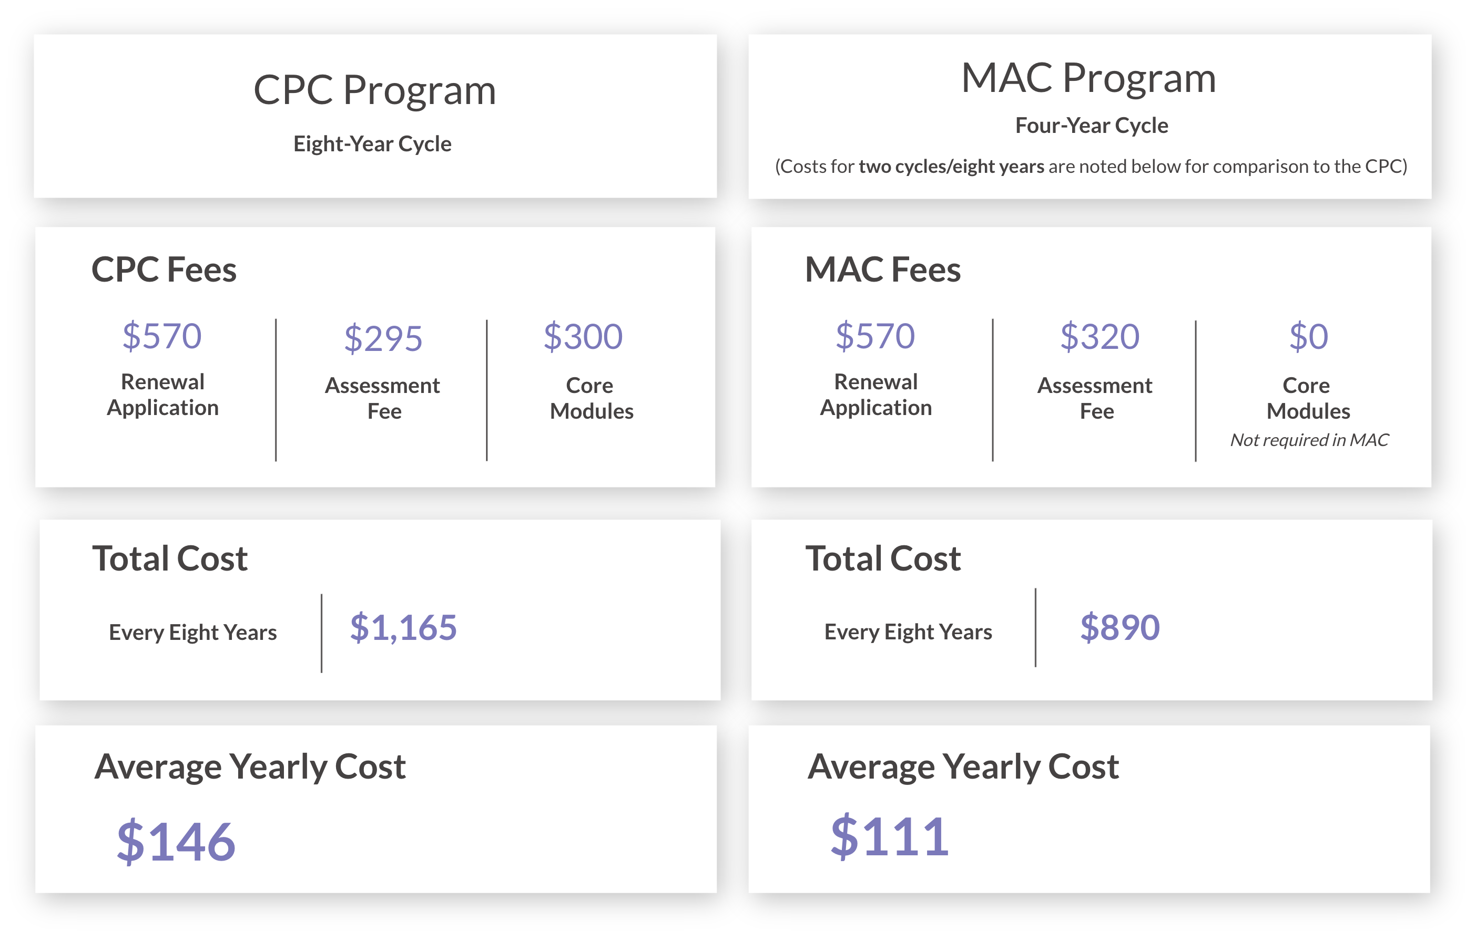Select the $300 Core Modules amount

pos(583,336)
